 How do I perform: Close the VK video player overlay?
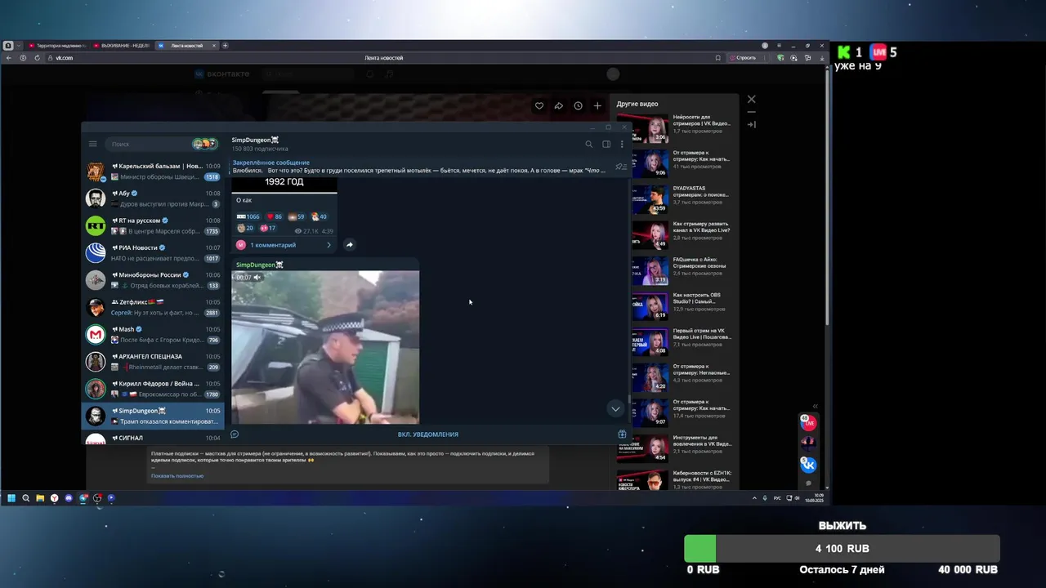[x=752, y=100]
